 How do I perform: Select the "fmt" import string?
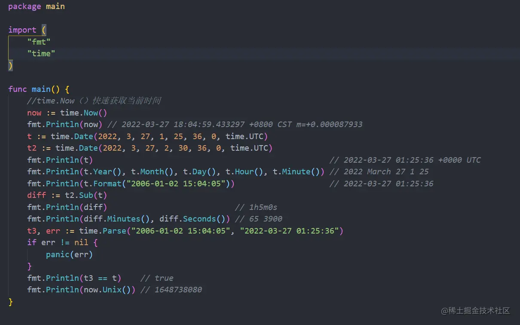coord(39,42)
